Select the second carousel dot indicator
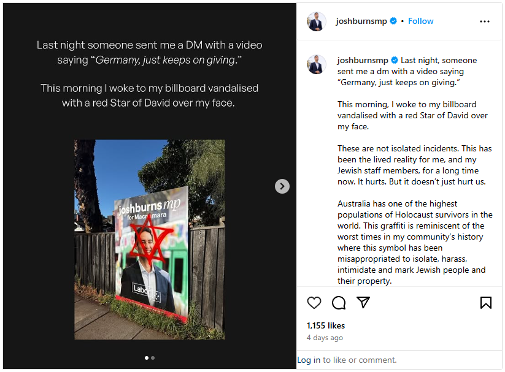Viewport: 505px width, 372px height. coord(153,358)
